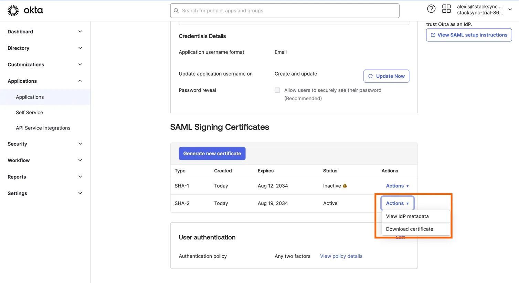This screenshot has height=283, width=519.
Task: Enable password reveal checkbox
Action: pos(277,90)
